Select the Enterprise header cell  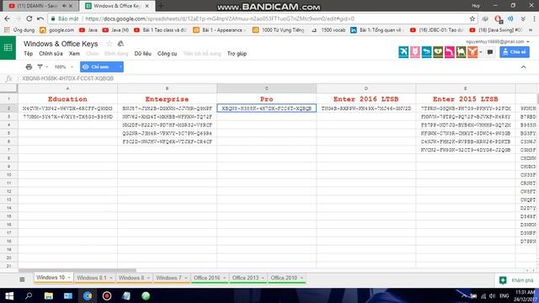coord(167,99)
